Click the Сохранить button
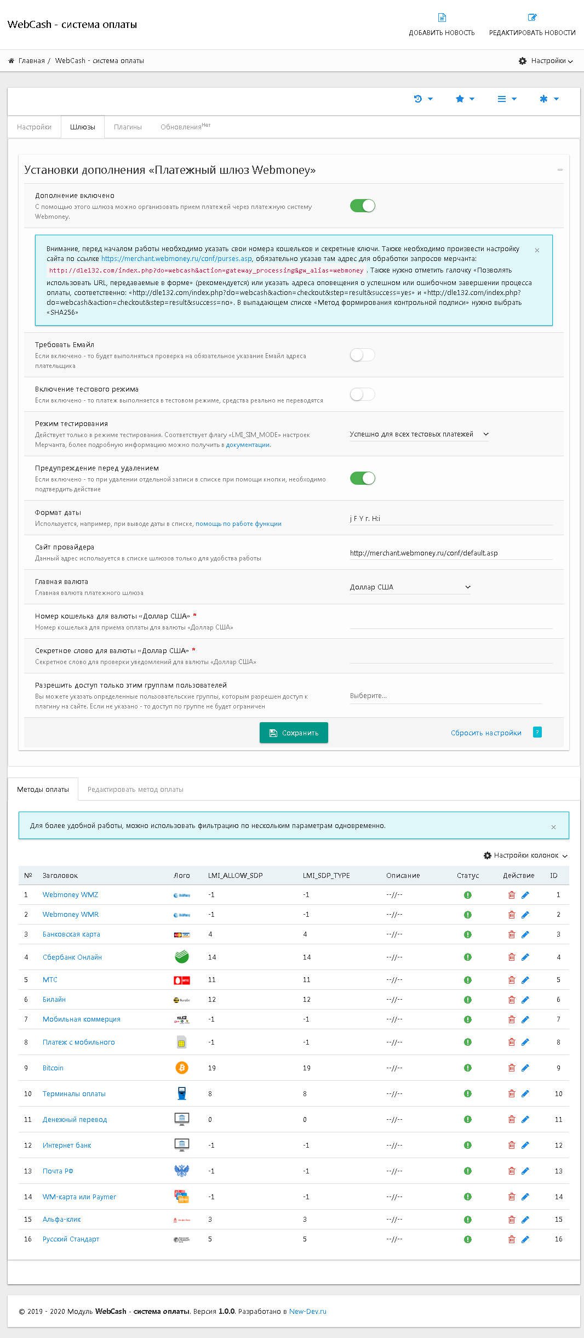Image resolution: width=584 pixels, height=1338 pixels. pos(294,733)
